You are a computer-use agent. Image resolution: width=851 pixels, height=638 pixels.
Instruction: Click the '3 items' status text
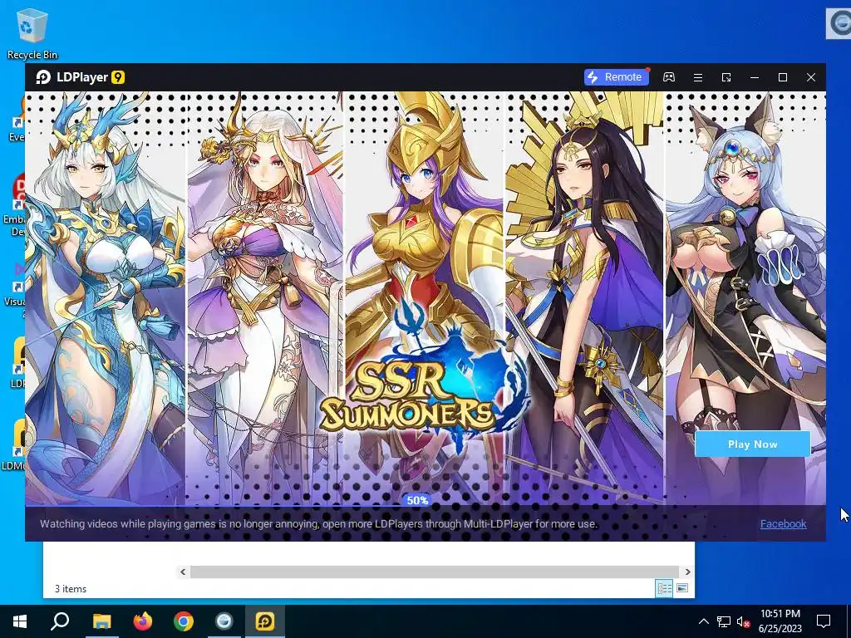point(71,589)
